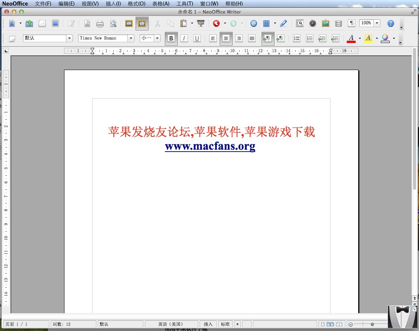Click 插入 insert mode in status bar
Screen dimensions: 419x331
(208, 324)
